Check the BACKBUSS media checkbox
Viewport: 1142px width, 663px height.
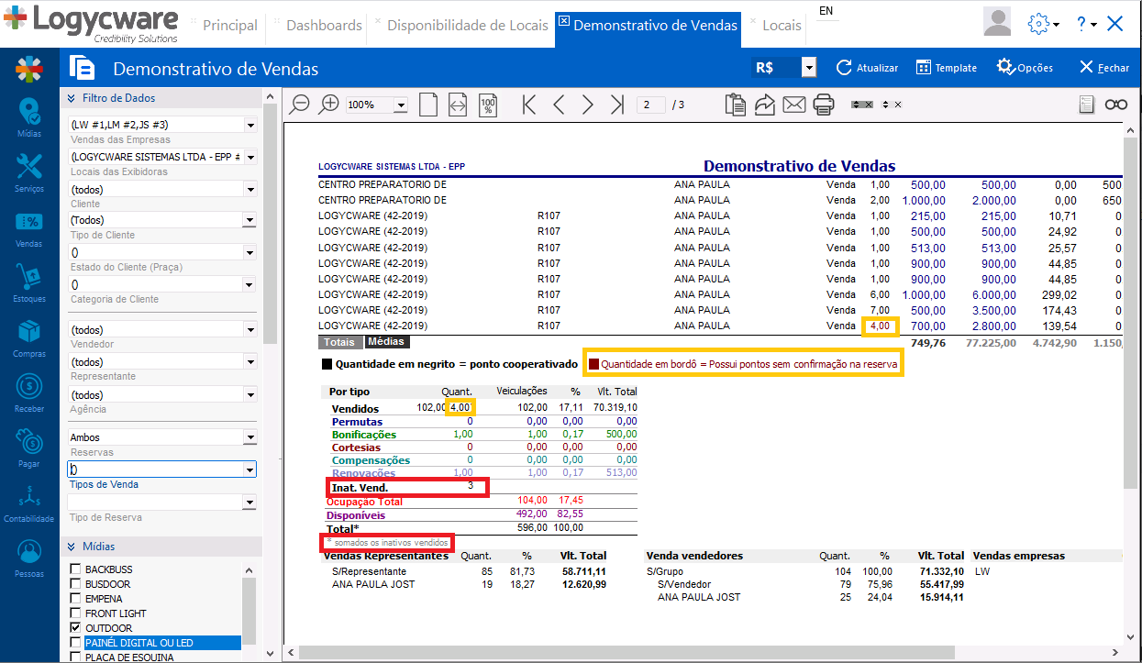(x=76, y=569)
